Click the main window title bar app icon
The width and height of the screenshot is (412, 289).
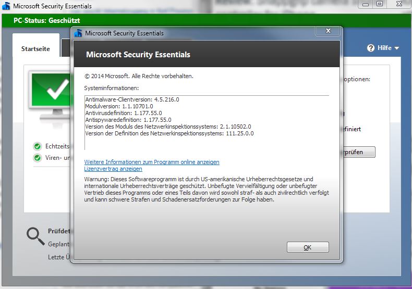(6, 6)
